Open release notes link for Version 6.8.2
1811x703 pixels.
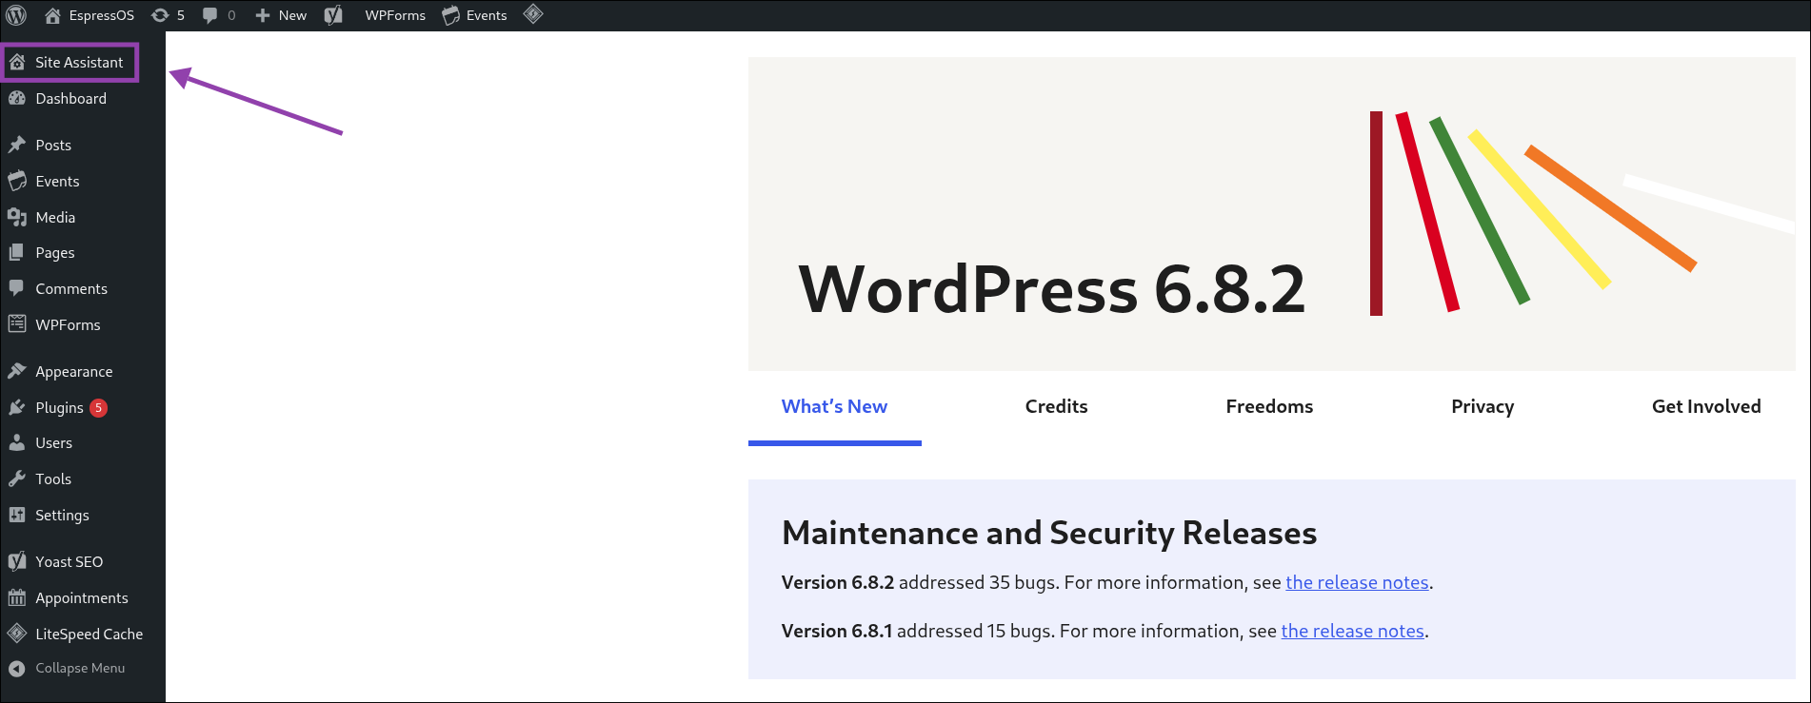click(x=1357, y=582)
